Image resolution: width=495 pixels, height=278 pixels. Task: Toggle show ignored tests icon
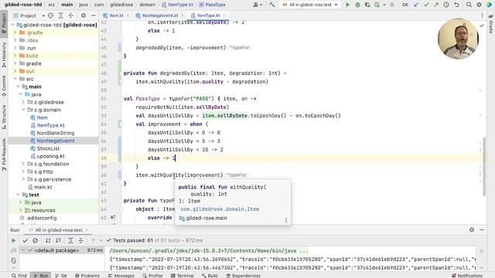[x=35, y=240]
